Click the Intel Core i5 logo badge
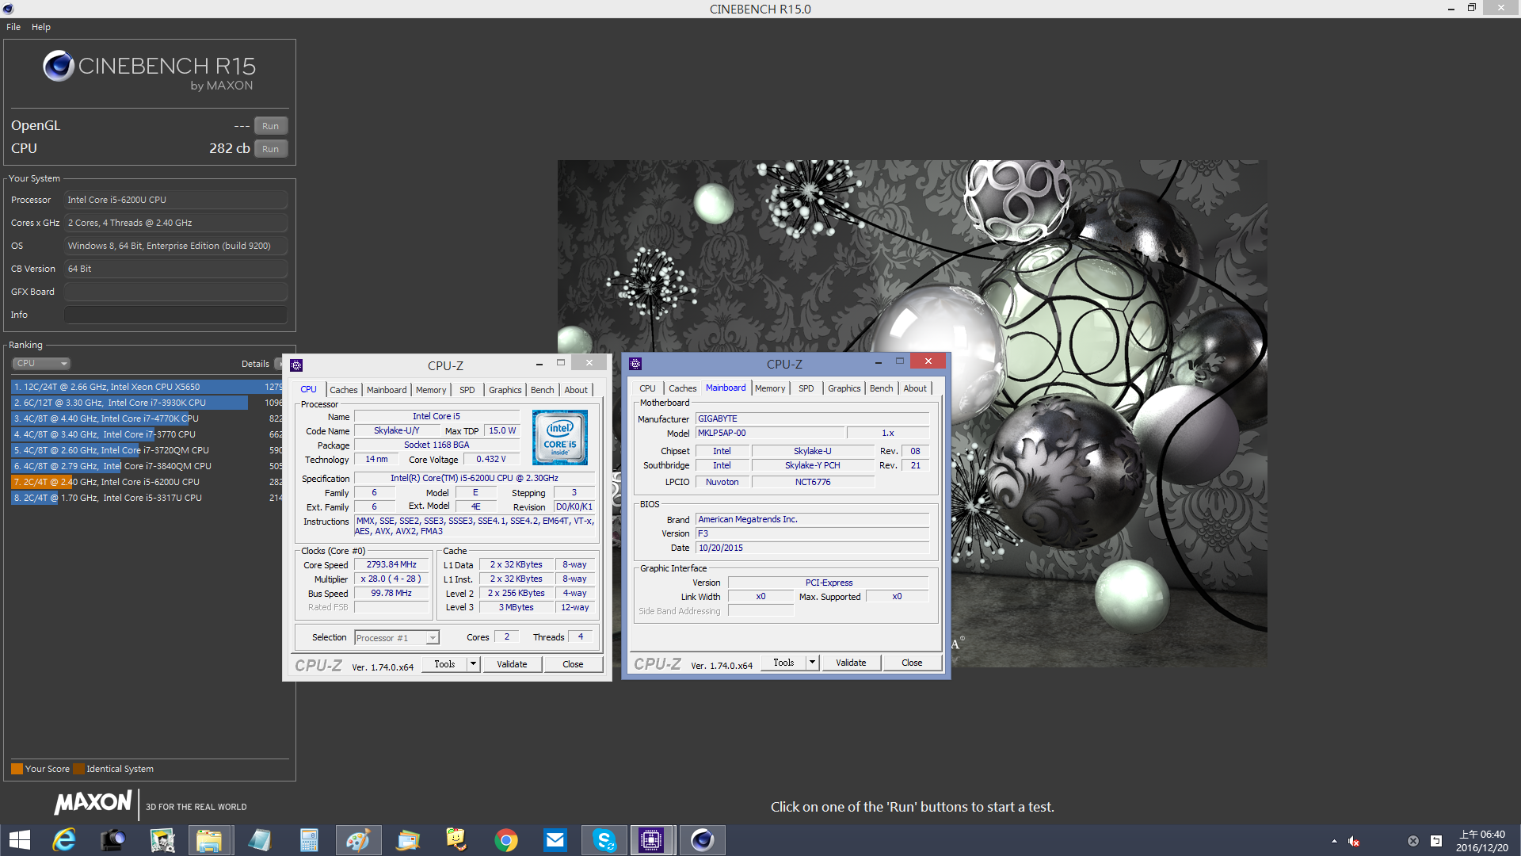This screenshot has width=1521, height=856. click(x=560, y=438)
